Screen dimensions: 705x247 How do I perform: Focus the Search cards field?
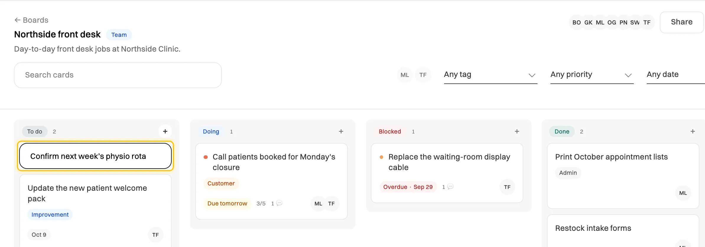pos(118,75)
